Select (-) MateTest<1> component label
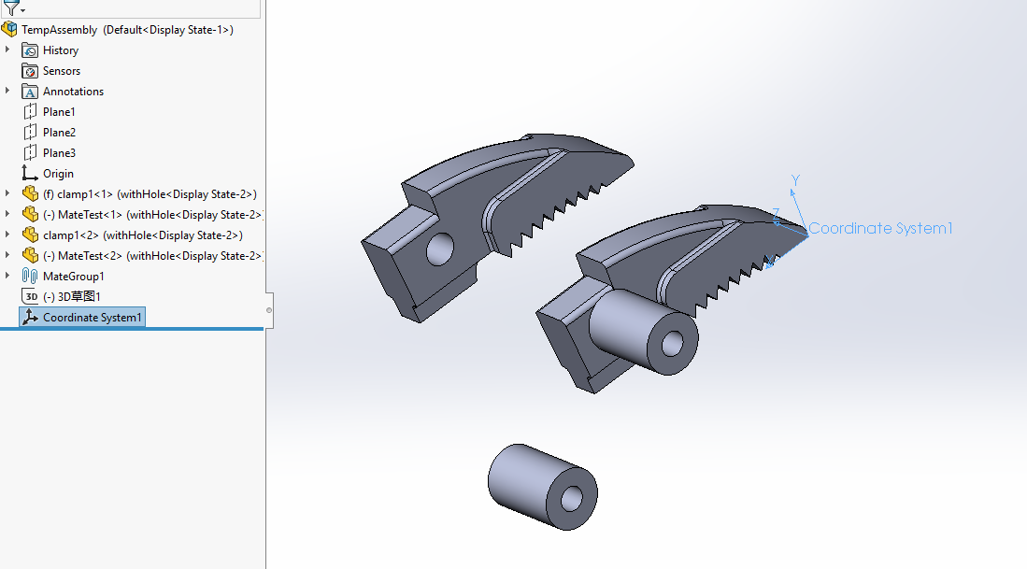This screenshot has width=1027, height=569. (x=152, y=215)
